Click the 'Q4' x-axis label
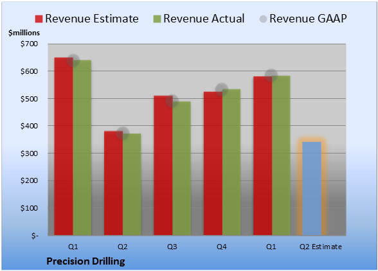The width and height of the screenshot is (378, 271). coord(222,247)
